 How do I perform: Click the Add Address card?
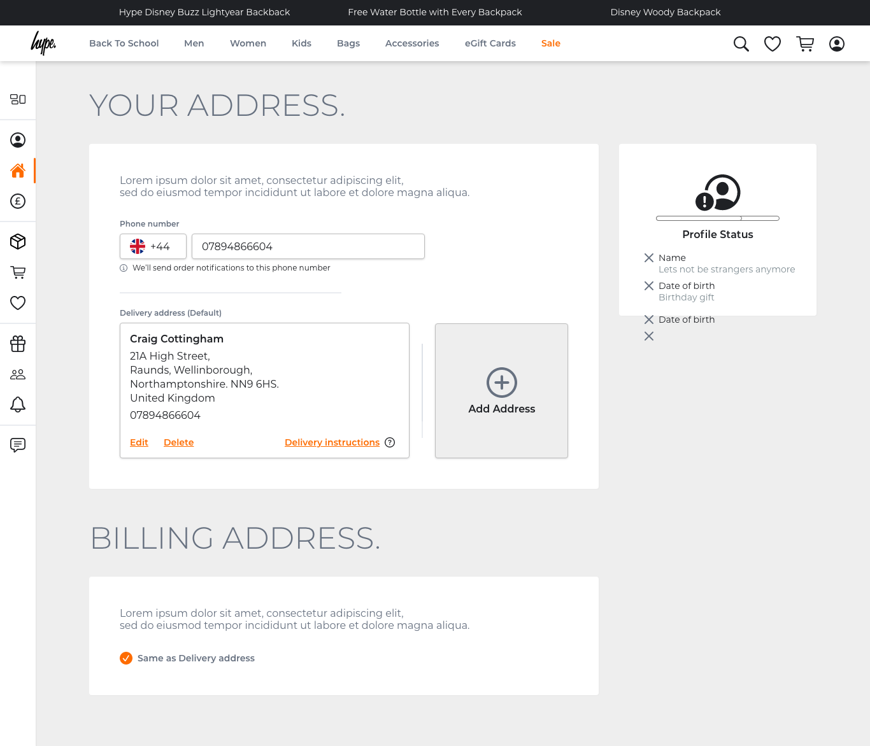pos(501,391)
